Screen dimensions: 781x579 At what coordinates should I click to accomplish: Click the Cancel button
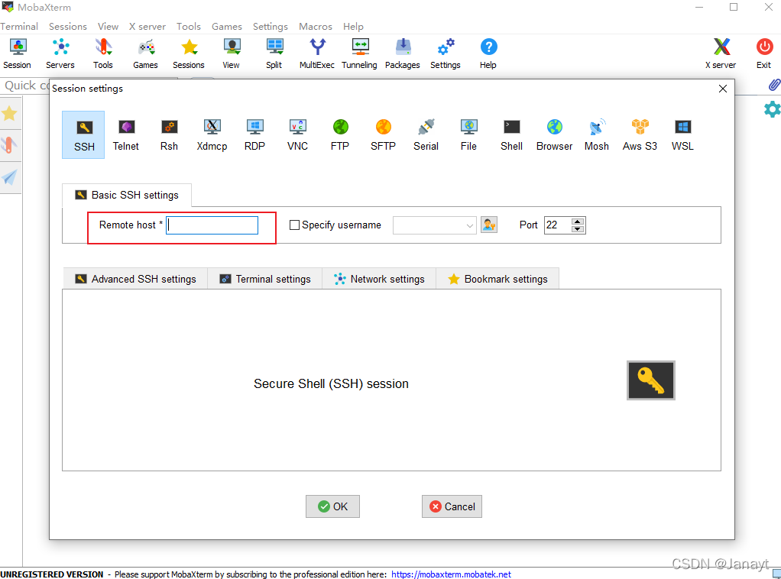tap(452, 506)
